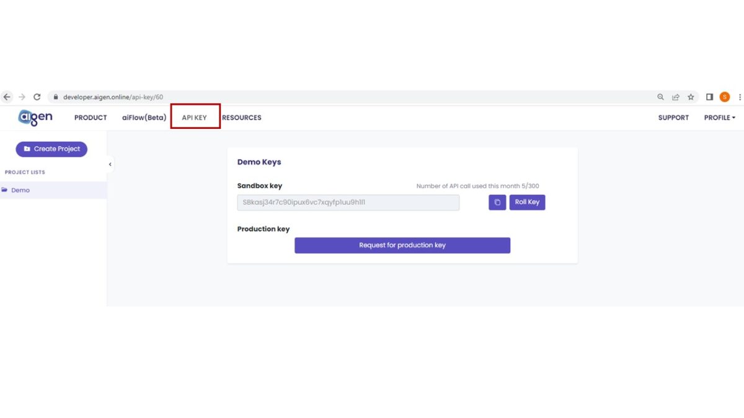The image size is (744, 418).
Task: Request for production key
Action: click(402, 245)
